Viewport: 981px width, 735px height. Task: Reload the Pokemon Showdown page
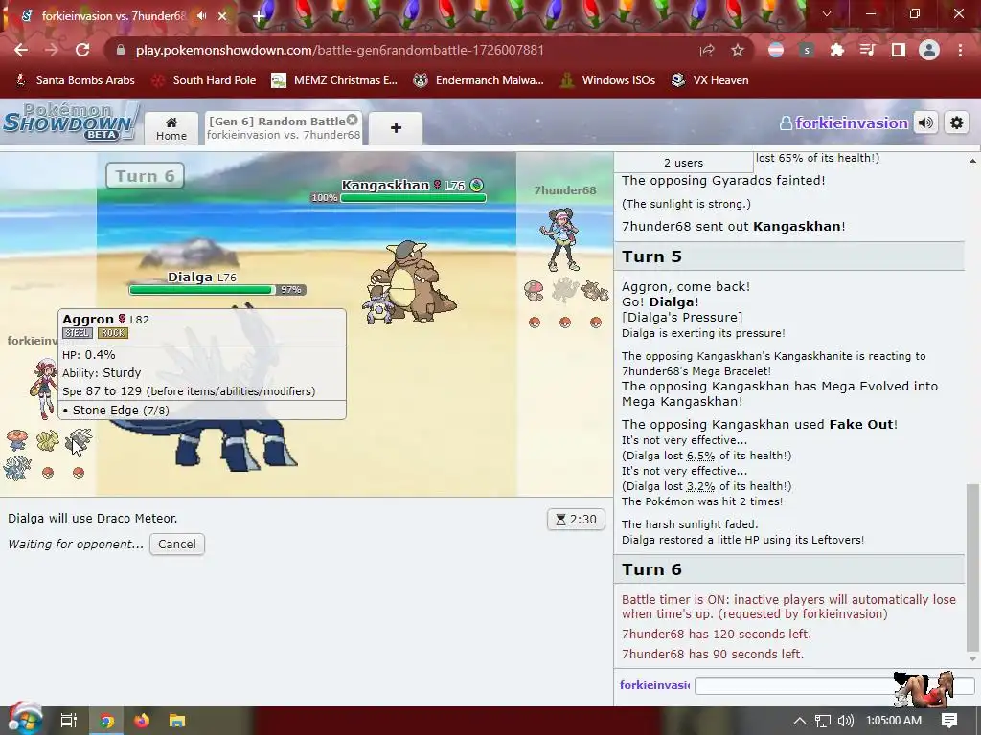point(82,50)
